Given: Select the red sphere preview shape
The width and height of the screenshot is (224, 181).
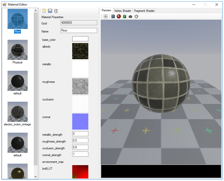Looking at the screenshot, I should pos(119,16).
